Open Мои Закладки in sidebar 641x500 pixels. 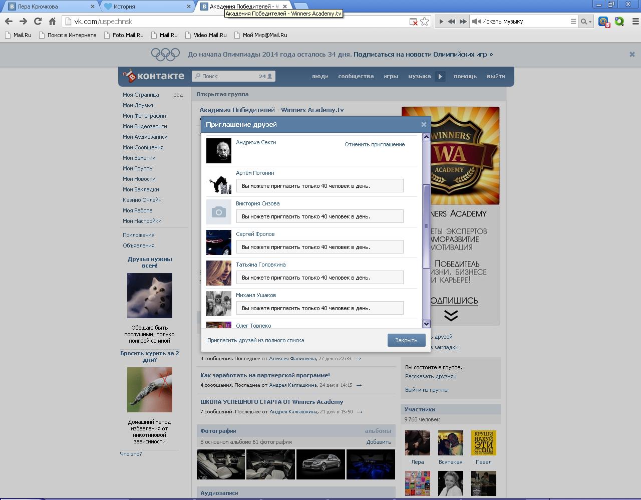coord(141,189)
